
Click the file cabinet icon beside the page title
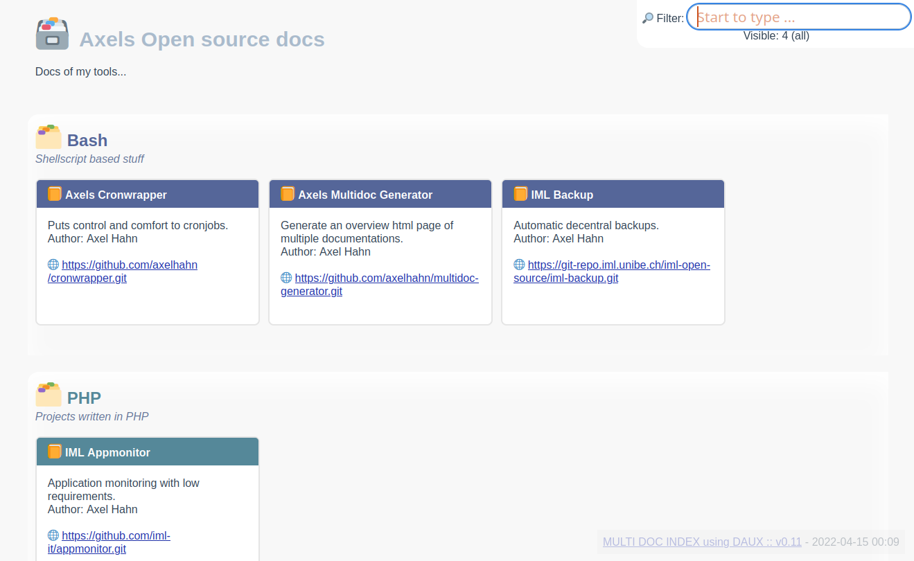click(x=52, y=34)
